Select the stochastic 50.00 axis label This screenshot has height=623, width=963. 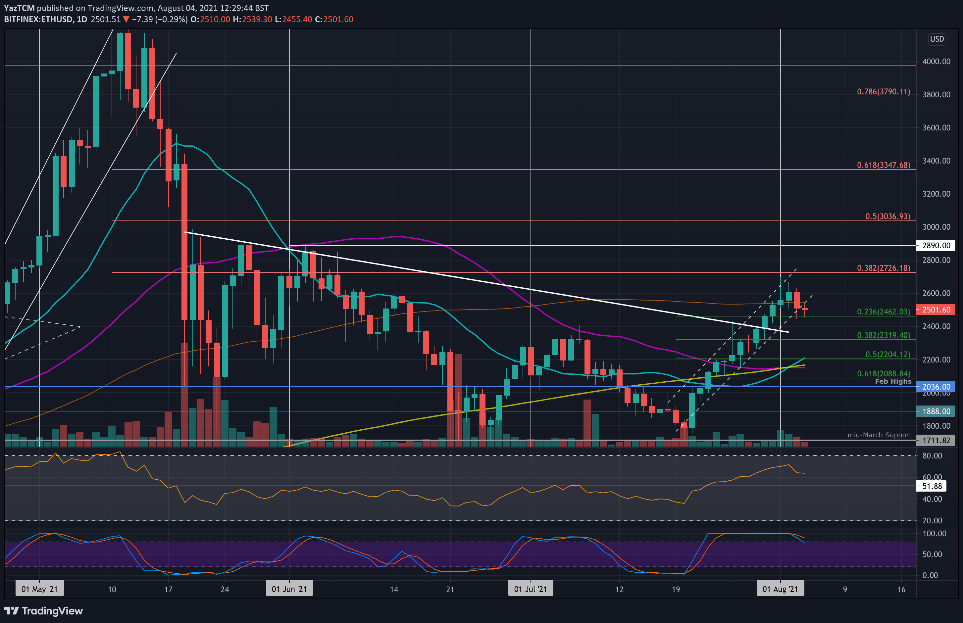coord(932,554)
